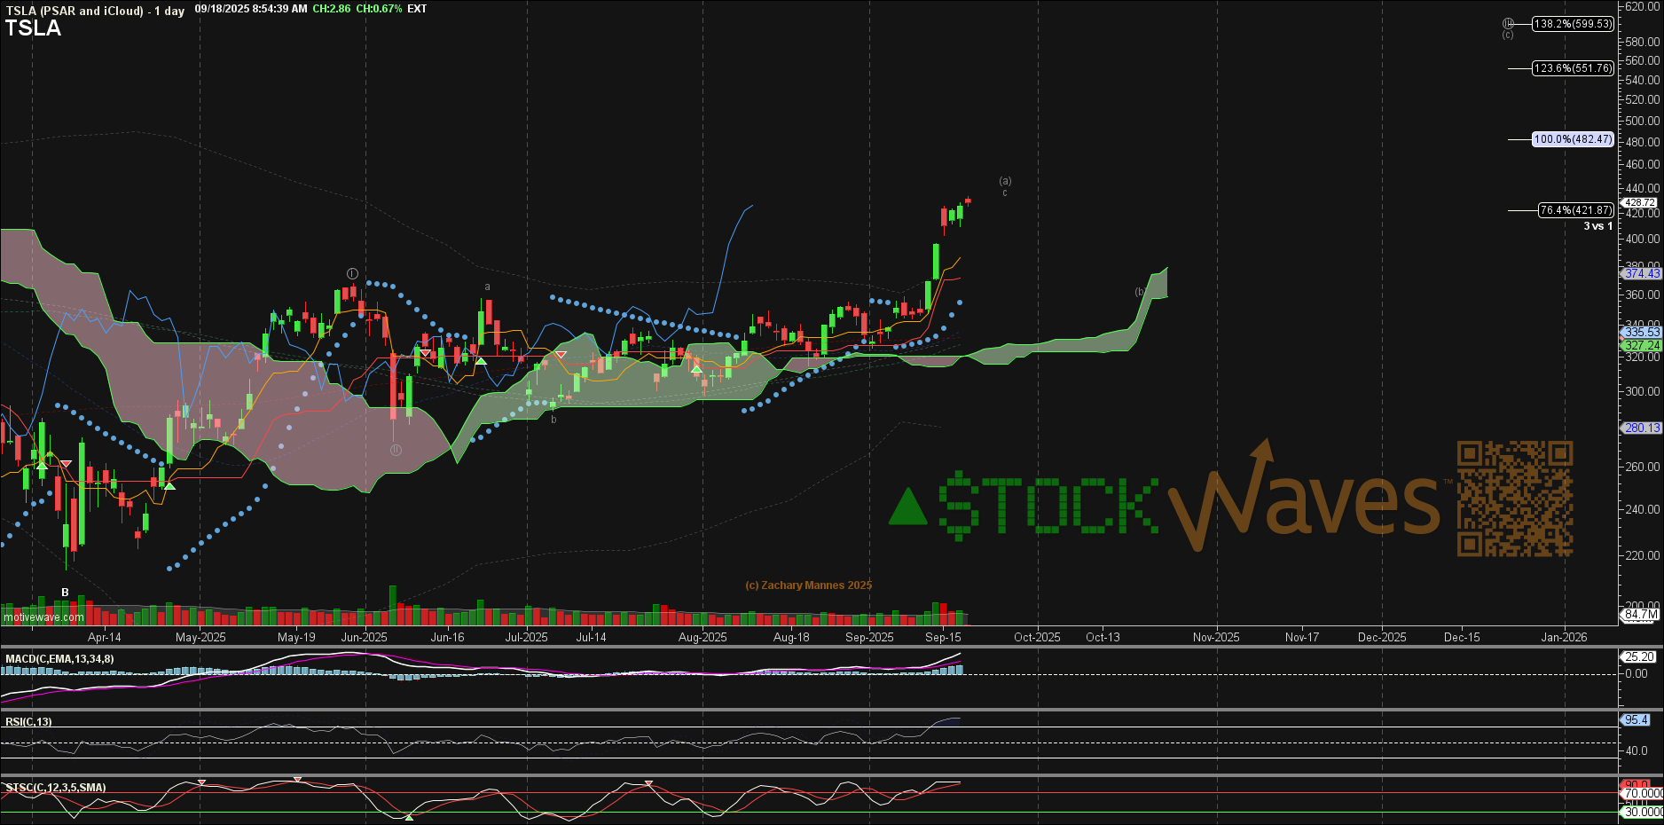Screen dimensions: 1664x825
Task: Click the motivewave.com link
Action: click(43, 617)
